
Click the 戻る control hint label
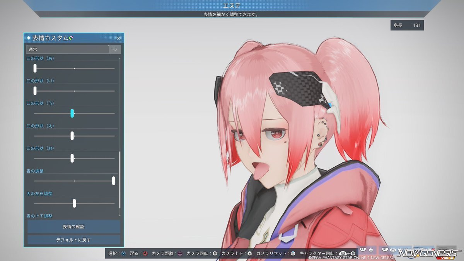click(x=135, y=254)
